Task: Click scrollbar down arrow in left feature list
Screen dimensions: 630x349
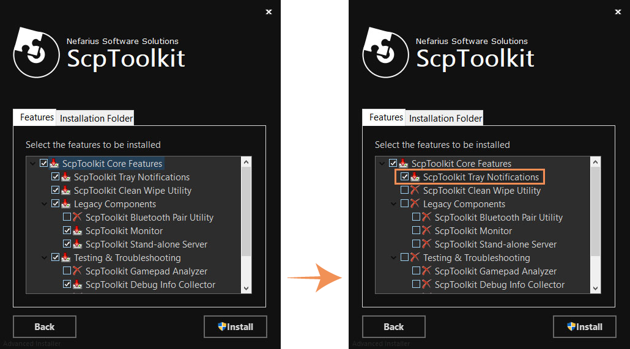Action: (x=246, y=288)
